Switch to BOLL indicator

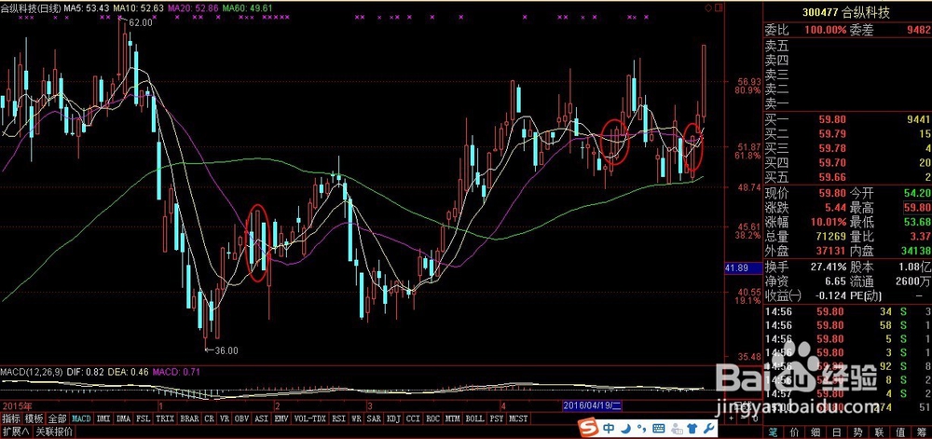[475, 418]
